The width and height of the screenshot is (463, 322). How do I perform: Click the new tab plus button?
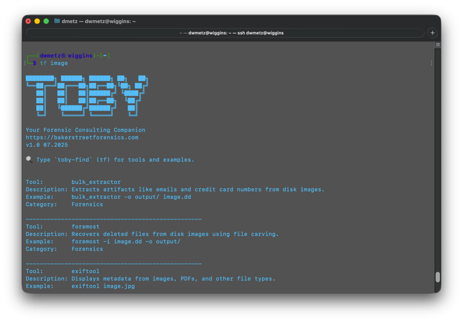point(432,33)
